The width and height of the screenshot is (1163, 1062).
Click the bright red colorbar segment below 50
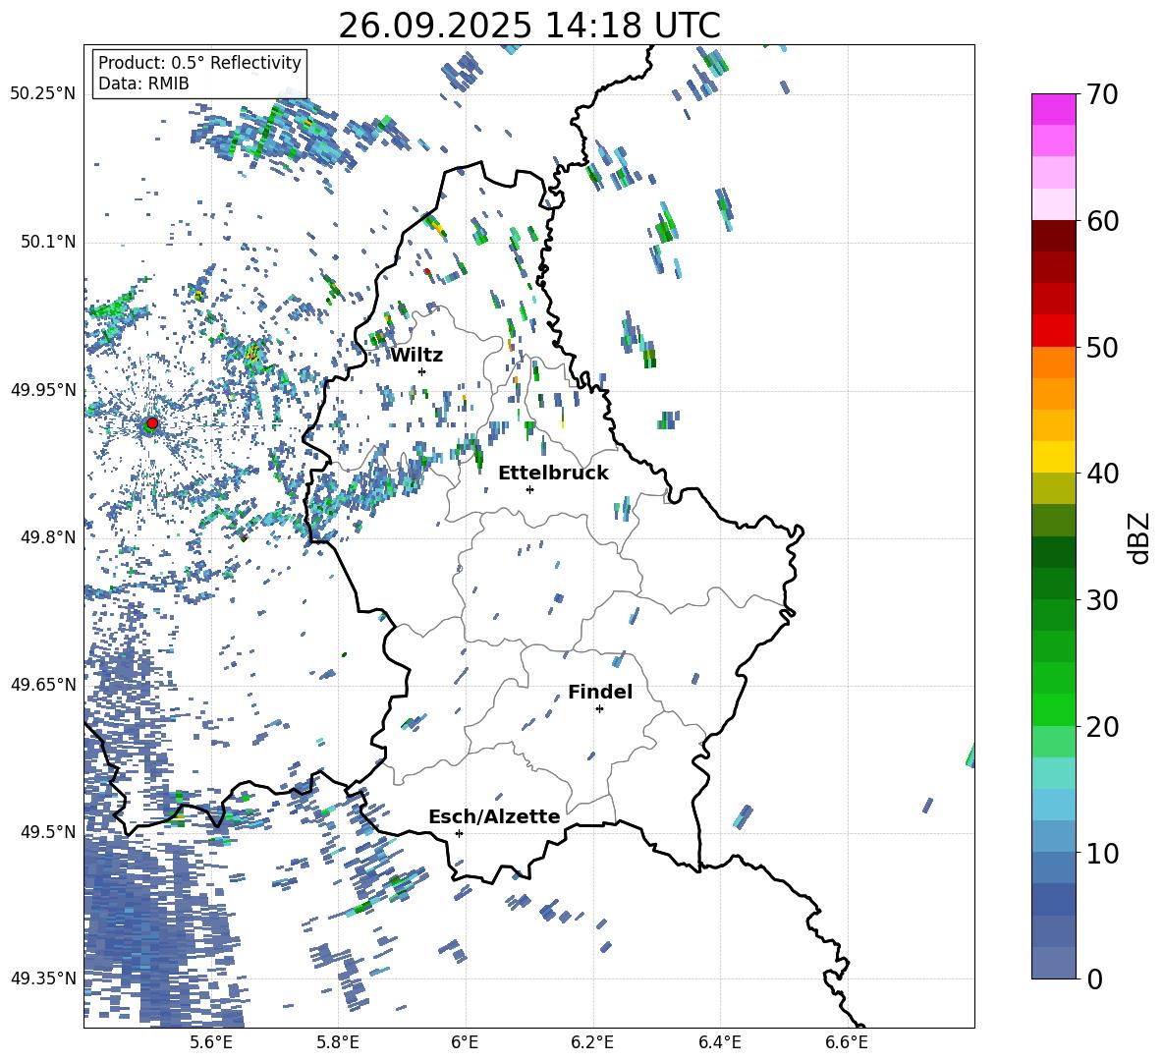pyautogui.click(x=1053, y=331)
